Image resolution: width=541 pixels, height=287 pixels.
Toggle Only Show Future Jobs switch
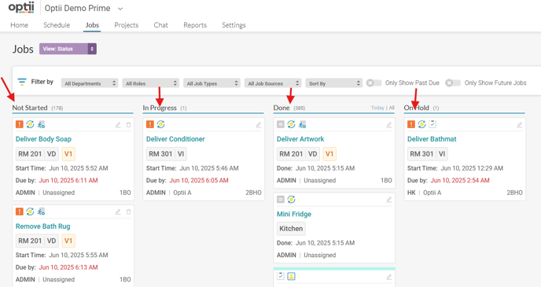point(453,83)
